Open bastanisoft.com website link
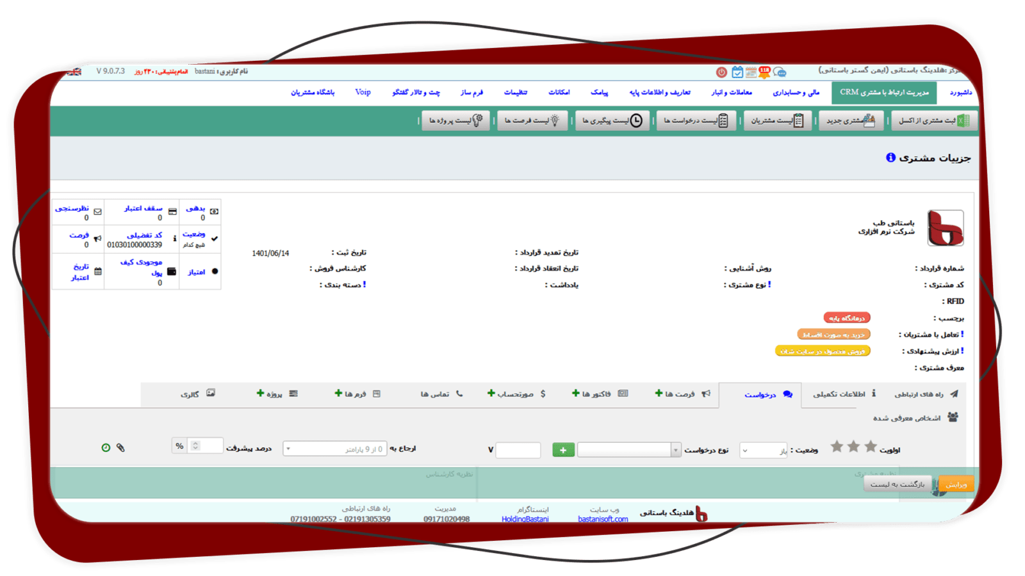1025x576 pixels. coord(603,519)
